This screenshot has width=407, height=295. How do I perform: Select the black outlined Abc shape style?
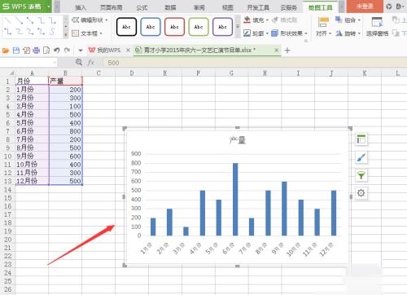click(126, 27)
